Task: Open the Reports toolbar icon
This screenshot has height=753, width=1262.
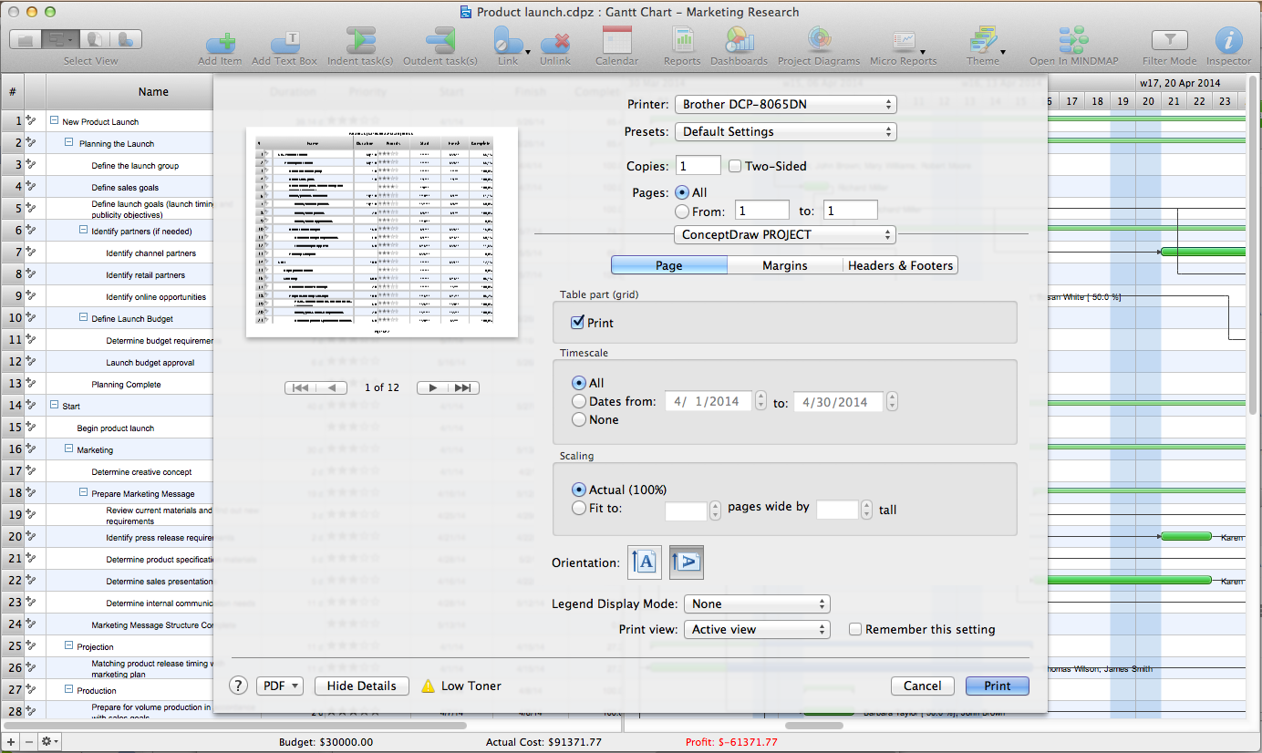Action: point(682,40)
